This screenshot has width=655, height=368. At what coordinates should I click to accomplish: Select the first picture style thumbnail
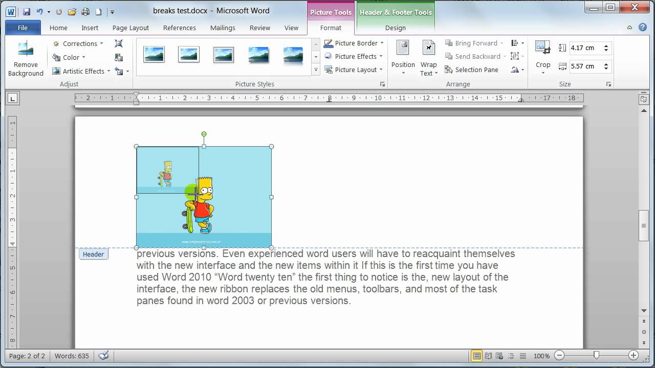[154, 54]
